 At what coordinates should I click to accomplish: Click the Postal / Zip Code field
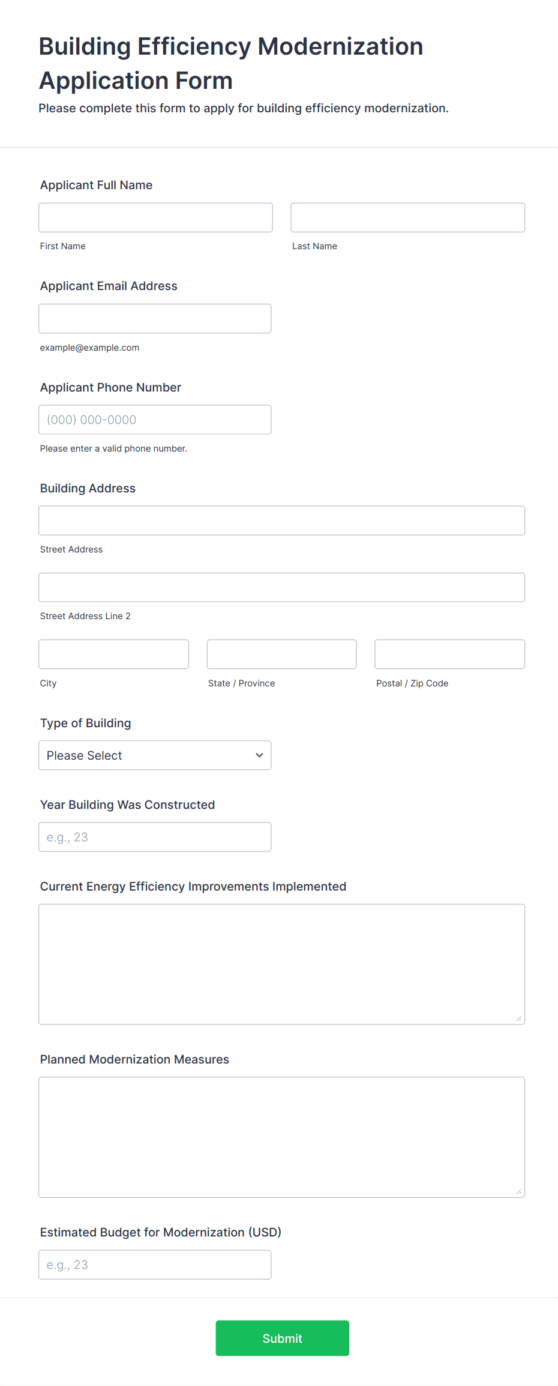(449, 654)
